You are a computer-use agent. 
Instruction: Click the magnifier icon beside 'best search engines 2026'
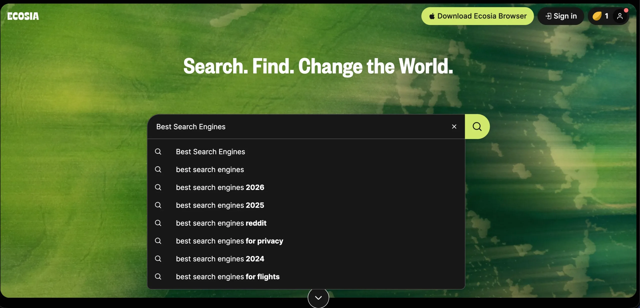pyautogui.click(x=158, y=187)
